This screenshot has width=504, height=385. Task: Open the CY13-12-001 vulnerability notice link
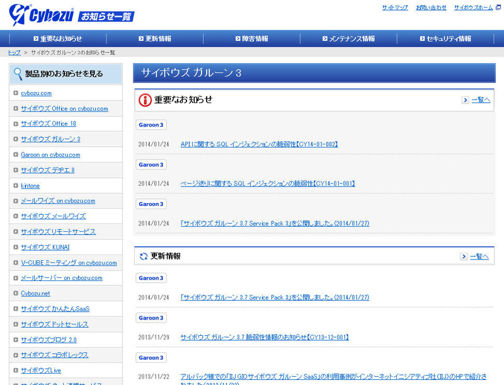[265, 337]
